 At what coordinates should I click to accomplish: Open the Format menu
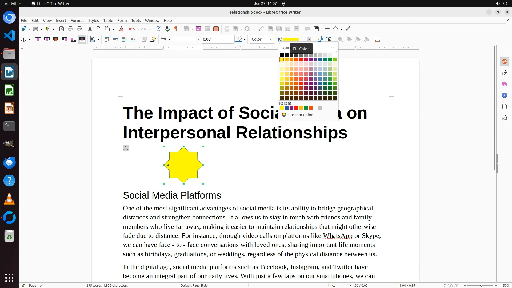coord(77,20)
